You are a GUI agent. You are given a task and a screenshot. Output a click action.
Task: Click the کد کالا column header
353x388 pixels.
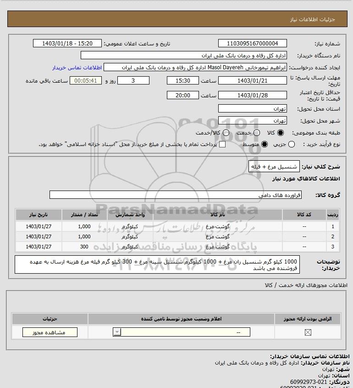304,214
